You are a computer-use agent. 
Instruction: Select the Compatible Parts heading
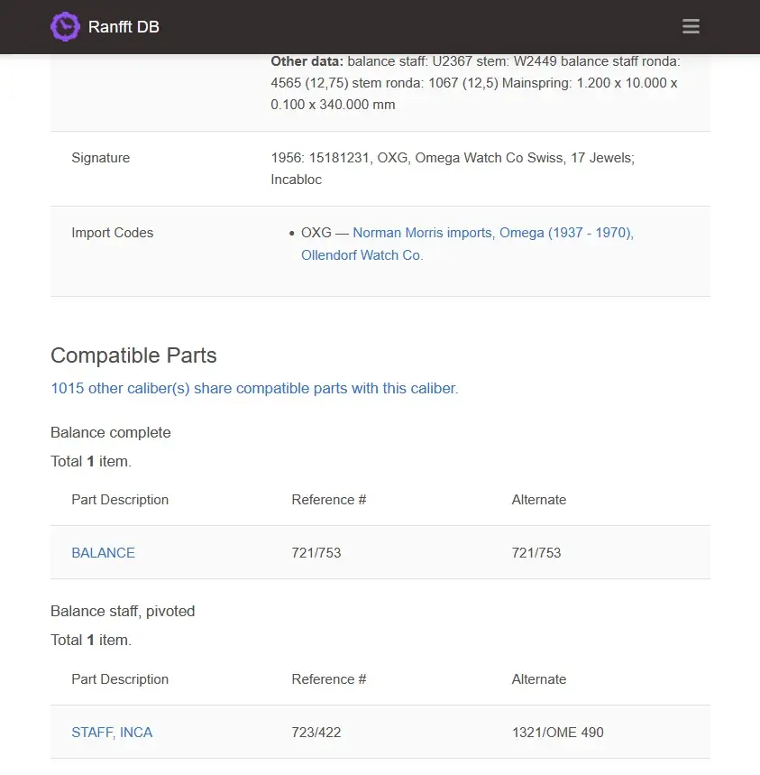[x=133, y=355]
